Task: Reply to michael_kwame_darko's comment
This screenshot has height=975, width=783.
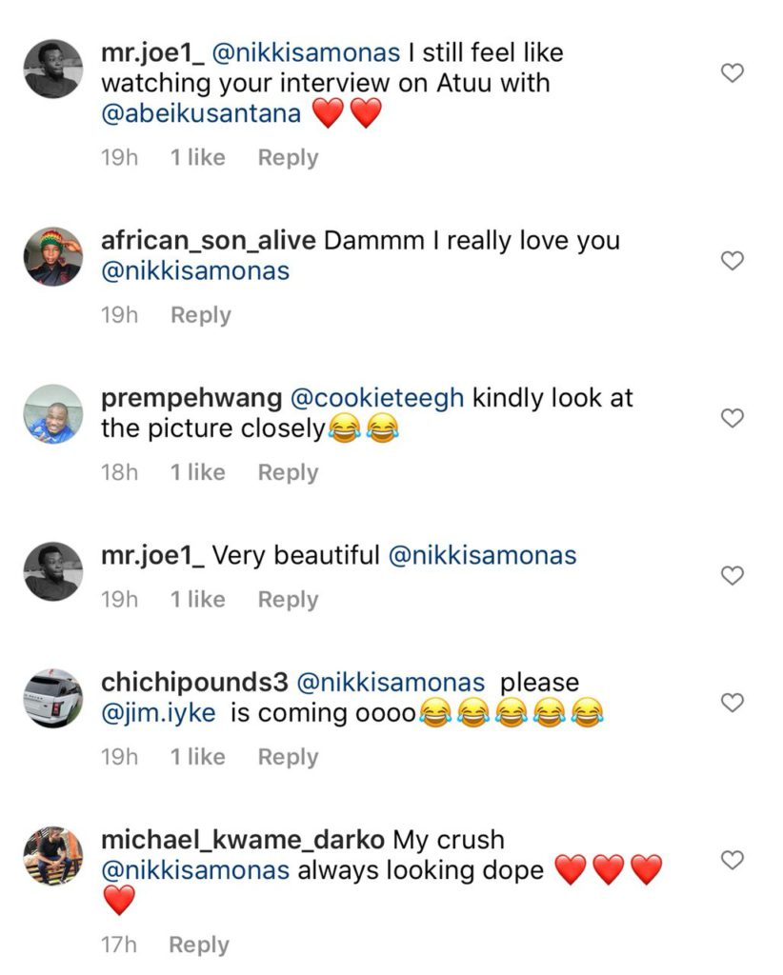Action: click(198, 945)
